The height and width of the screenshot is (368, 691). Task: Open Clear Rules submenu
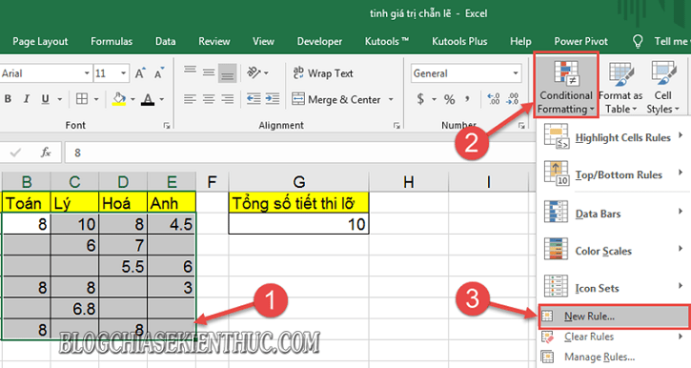(x=614, y=337)
